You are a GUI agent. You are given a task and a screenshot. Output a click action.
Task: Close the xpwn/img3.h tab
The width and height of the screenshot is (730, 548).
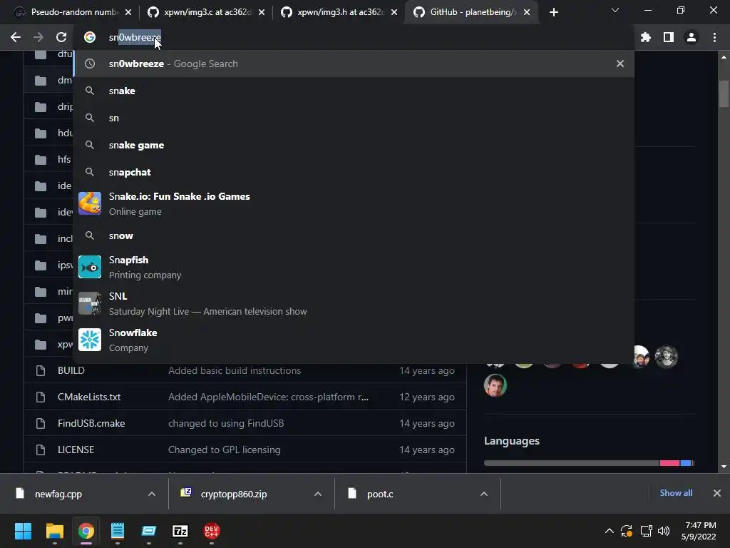[394, 13]
